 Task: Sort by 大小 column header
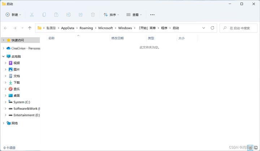[x=181, y=38]
